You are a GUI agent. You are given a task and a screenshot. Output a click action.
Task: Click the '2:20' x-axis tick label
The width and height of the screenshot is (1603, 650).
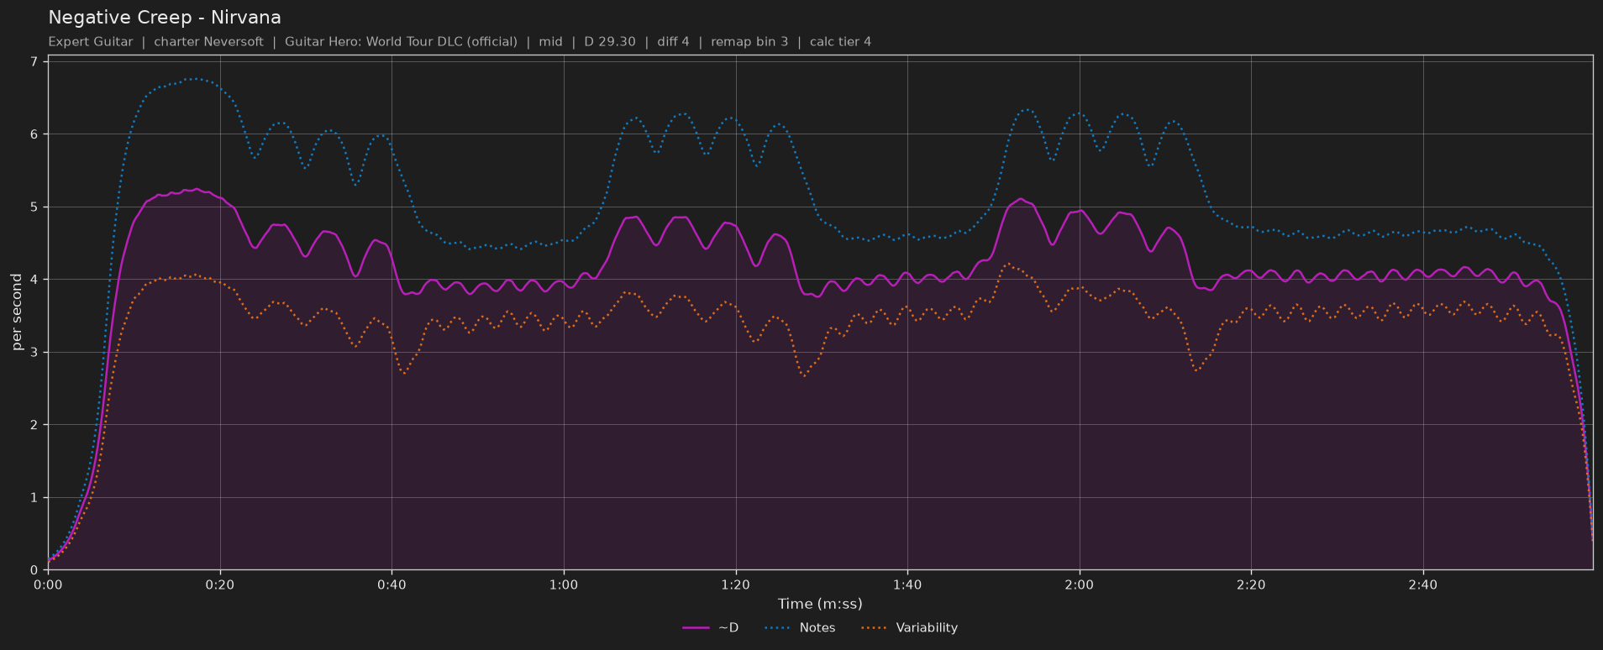[x=1251, y=584]
